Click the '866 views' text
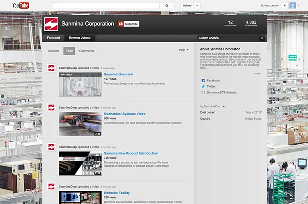The width and height of the screenshot is (308, 204). 110,118
